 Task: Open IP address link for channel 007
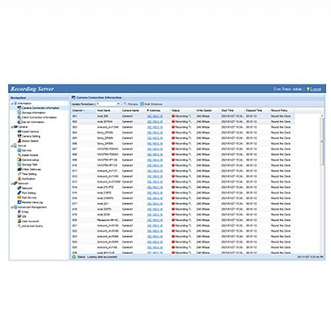click(x=155, y=149)
